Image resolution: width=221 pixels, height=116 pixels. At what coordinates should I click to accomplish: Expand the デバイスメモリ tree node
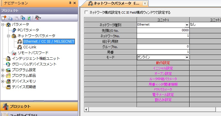coord(3,81)
